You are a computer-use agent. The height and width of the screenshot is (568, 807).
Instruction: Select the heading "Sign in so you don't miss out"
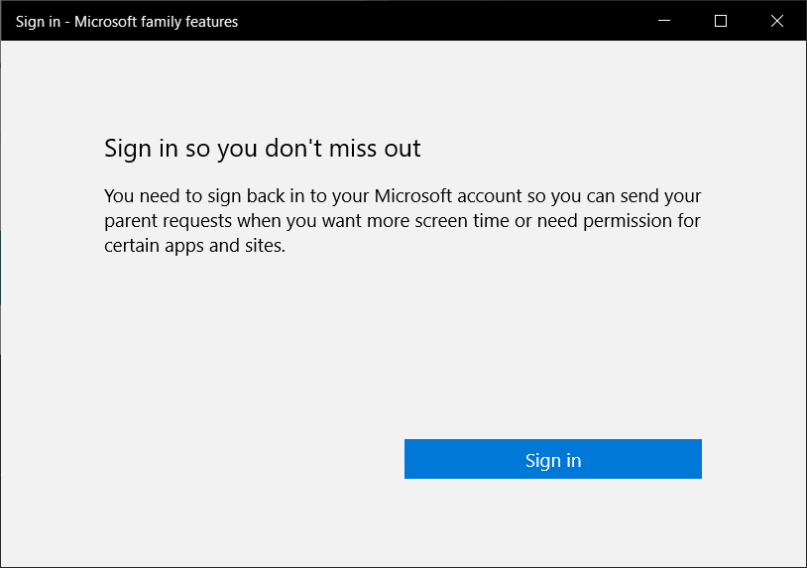(x=263, y=149)
